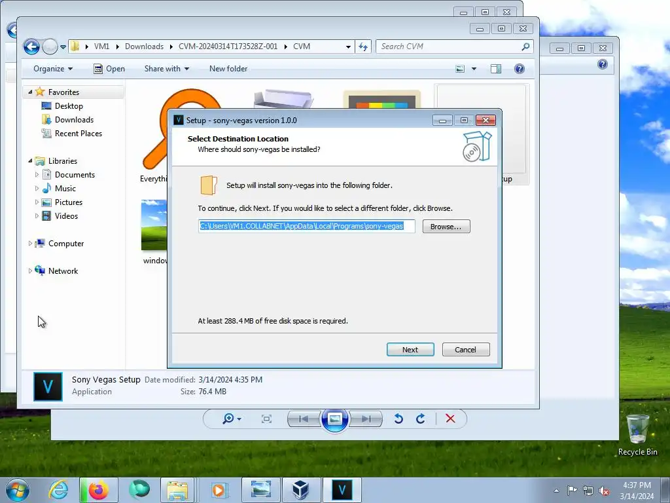This screenshot has height=503, width=670.
Task: Open Firefox from the taskbar
Action: pos(98,490)
